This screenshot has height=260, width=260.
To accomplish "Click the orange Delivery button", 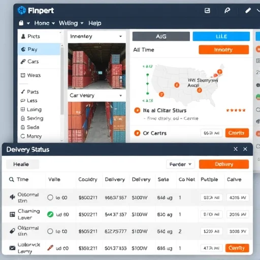I will (x=224, y=164).
